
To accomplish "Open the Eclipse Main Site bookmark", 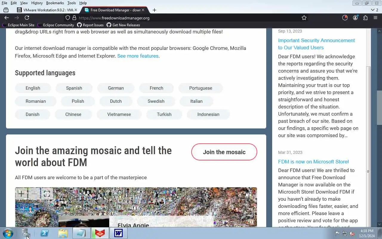I will tap(19, 25).
